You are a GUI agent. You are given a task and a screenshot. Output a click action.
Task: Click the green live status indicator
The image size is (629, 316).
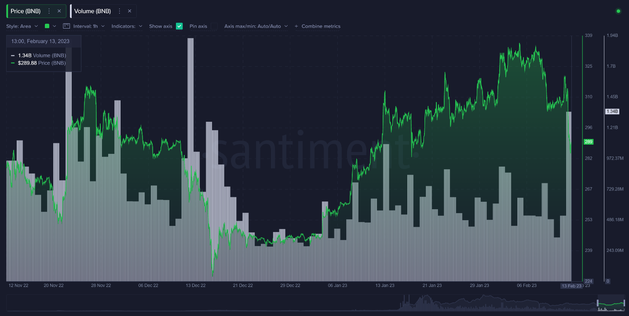[x=618, y=11]
